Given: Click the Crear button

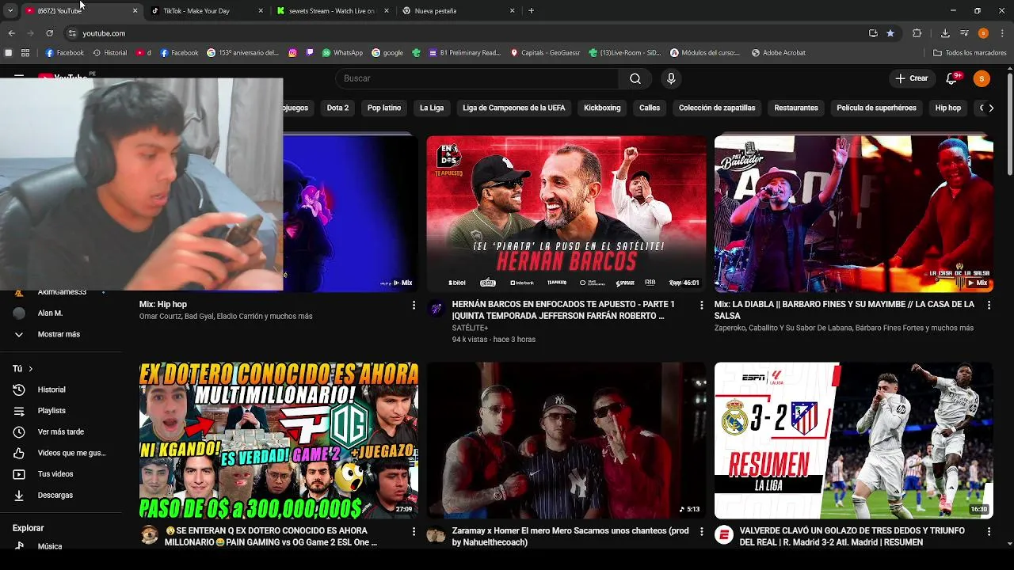Looking at the screenshot, I should (912, 78).
